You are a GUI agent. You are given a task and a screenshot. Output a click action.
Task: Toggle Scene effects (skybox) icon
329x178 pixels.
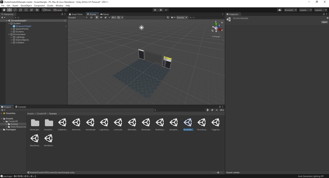(106, 18)
